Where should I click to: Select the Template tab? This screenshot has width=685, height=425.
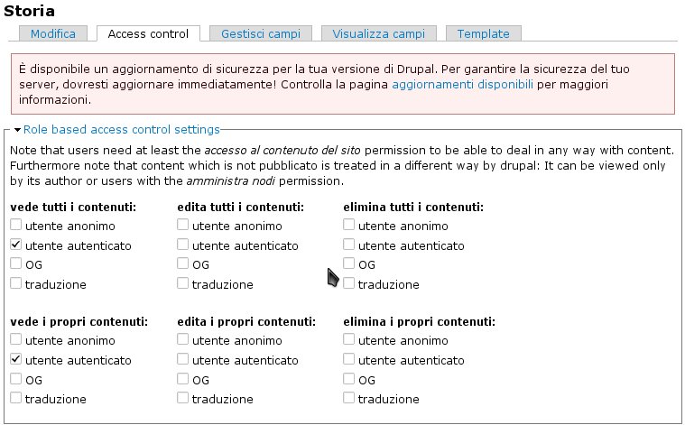coord(483,33)
